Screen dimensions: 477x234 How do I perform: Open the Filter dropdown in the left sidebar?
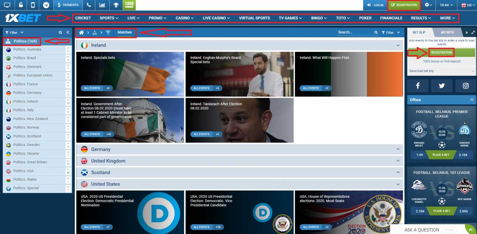tap(15, 32)
